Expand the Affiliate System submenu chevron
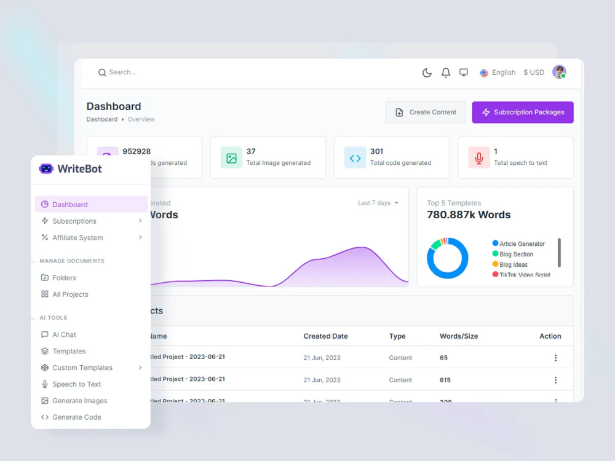 (140, 237)
